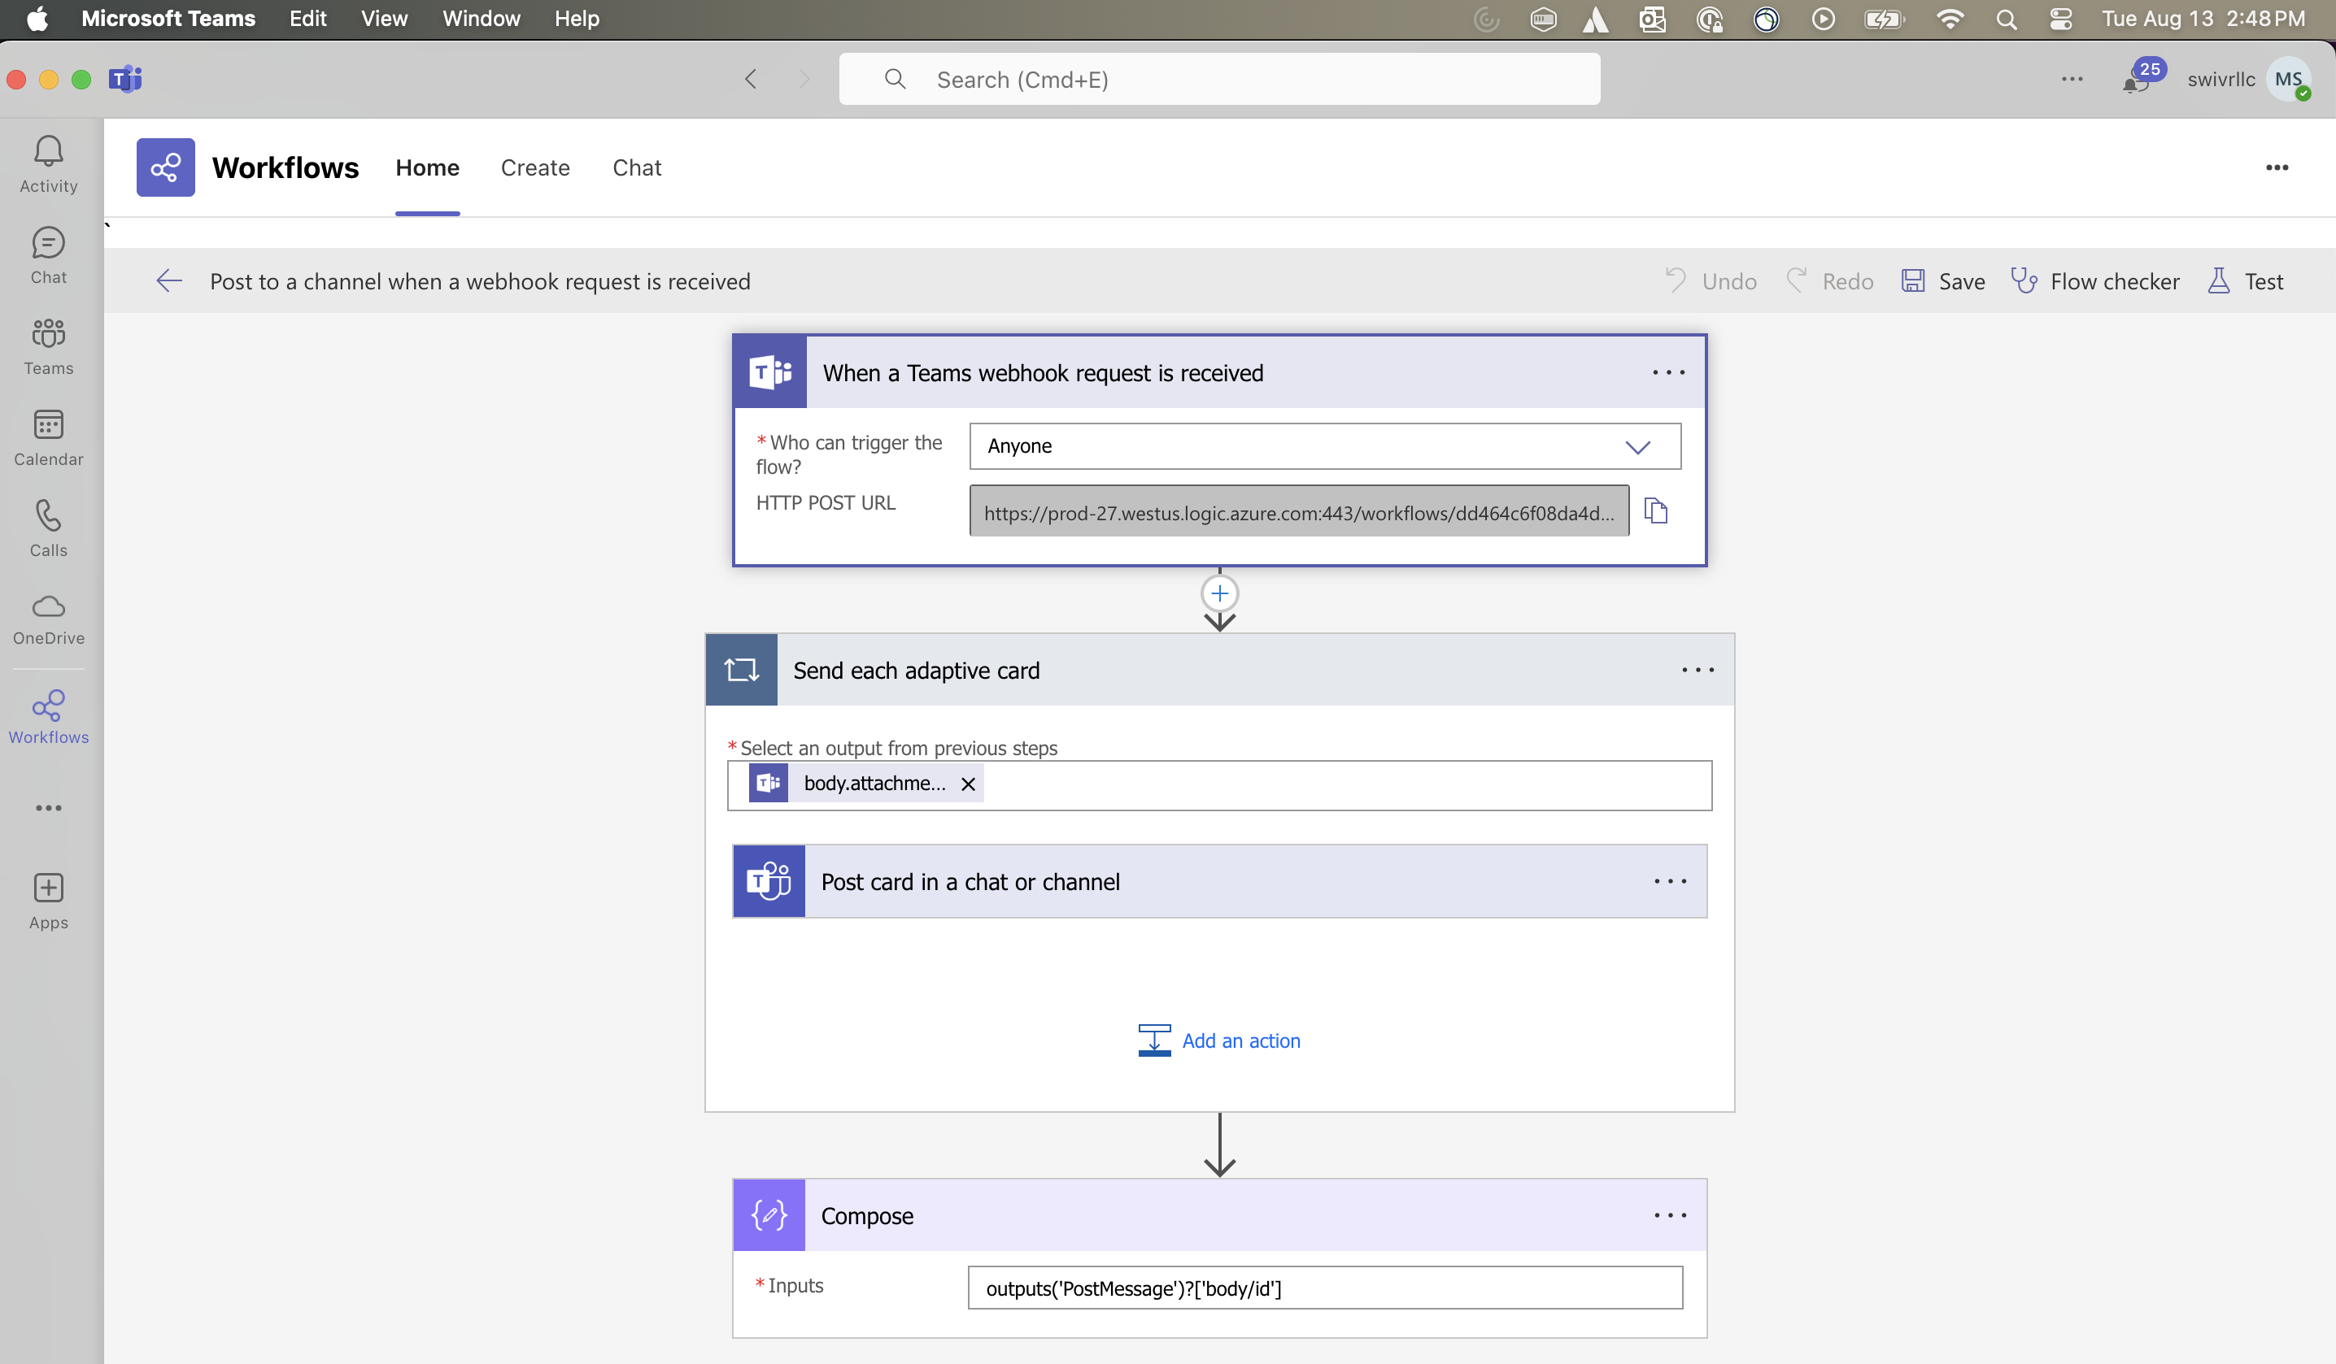
Task: Open the Edit menu
Action: click(x=307, y=19)
